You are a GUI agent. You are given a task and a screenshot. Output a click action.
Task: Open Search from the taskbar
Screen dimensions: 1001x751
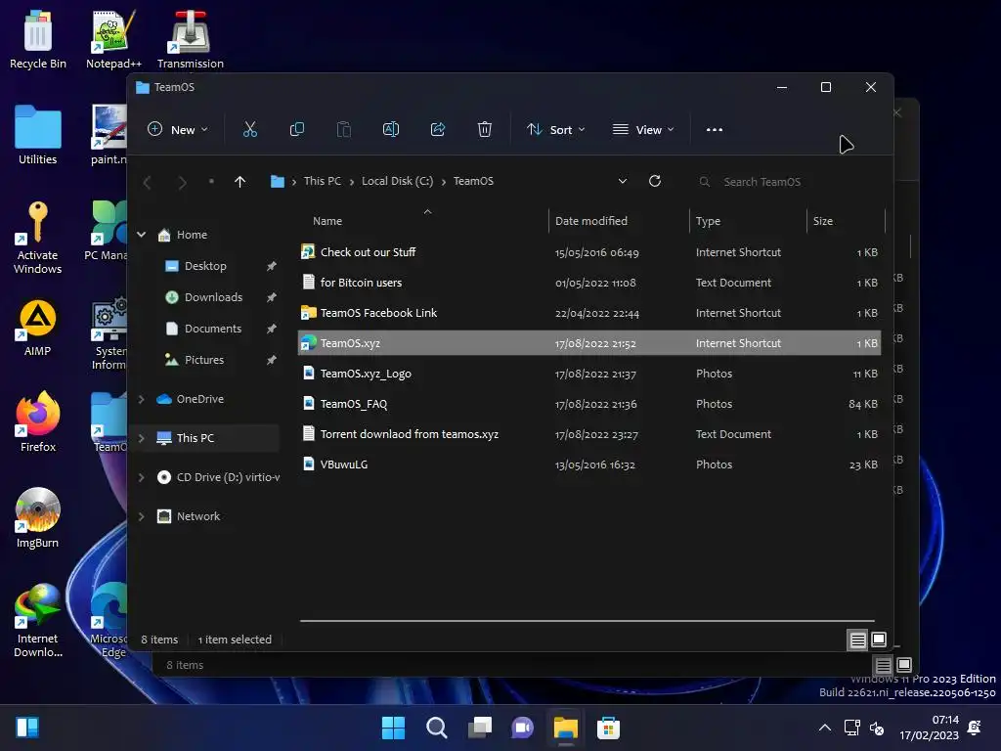[437, 728]
